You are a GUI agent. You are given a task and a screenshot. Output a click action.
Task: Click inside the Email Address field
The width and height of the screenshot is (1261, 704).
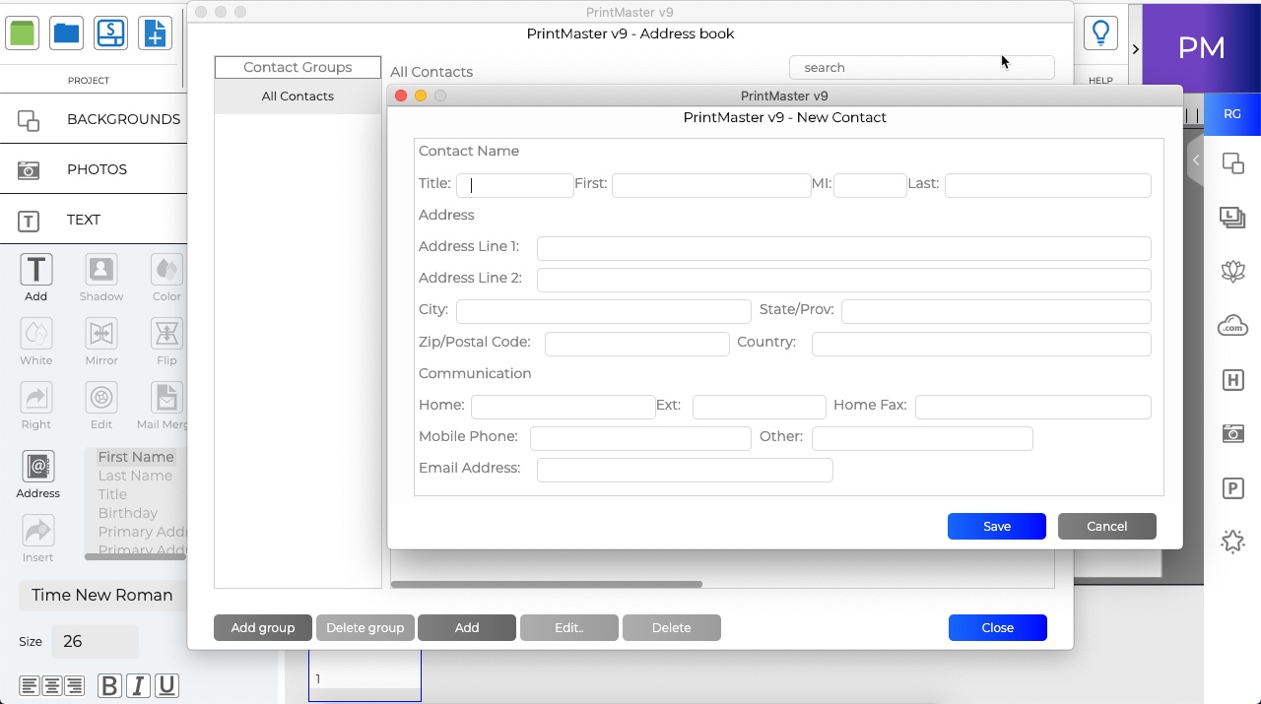[x=684, y=470]
